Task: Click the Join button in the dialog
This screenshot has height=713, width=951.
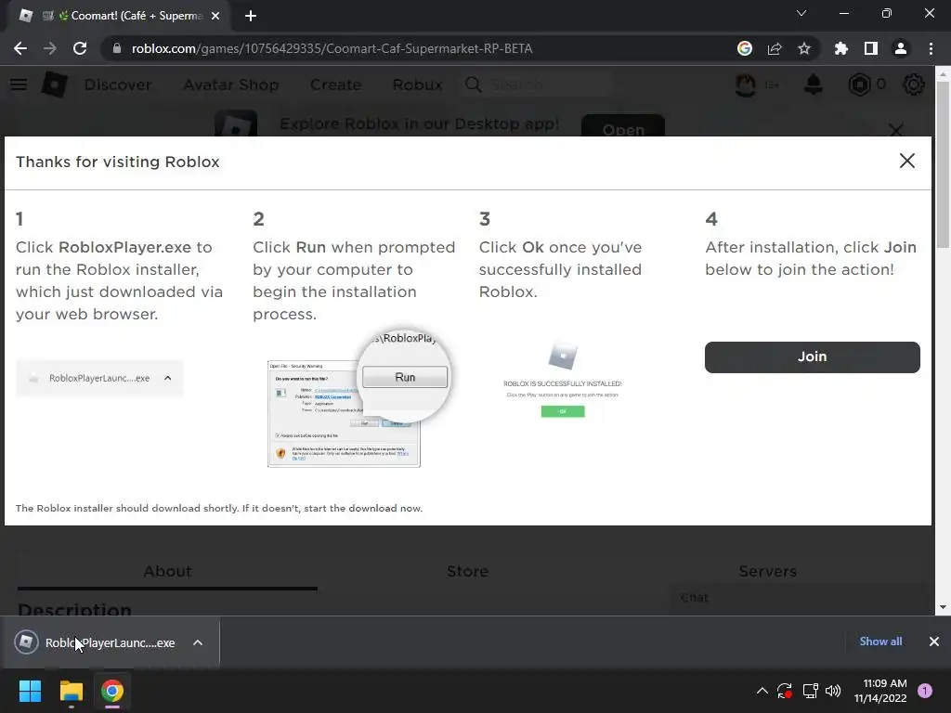Action: point(812,356)
